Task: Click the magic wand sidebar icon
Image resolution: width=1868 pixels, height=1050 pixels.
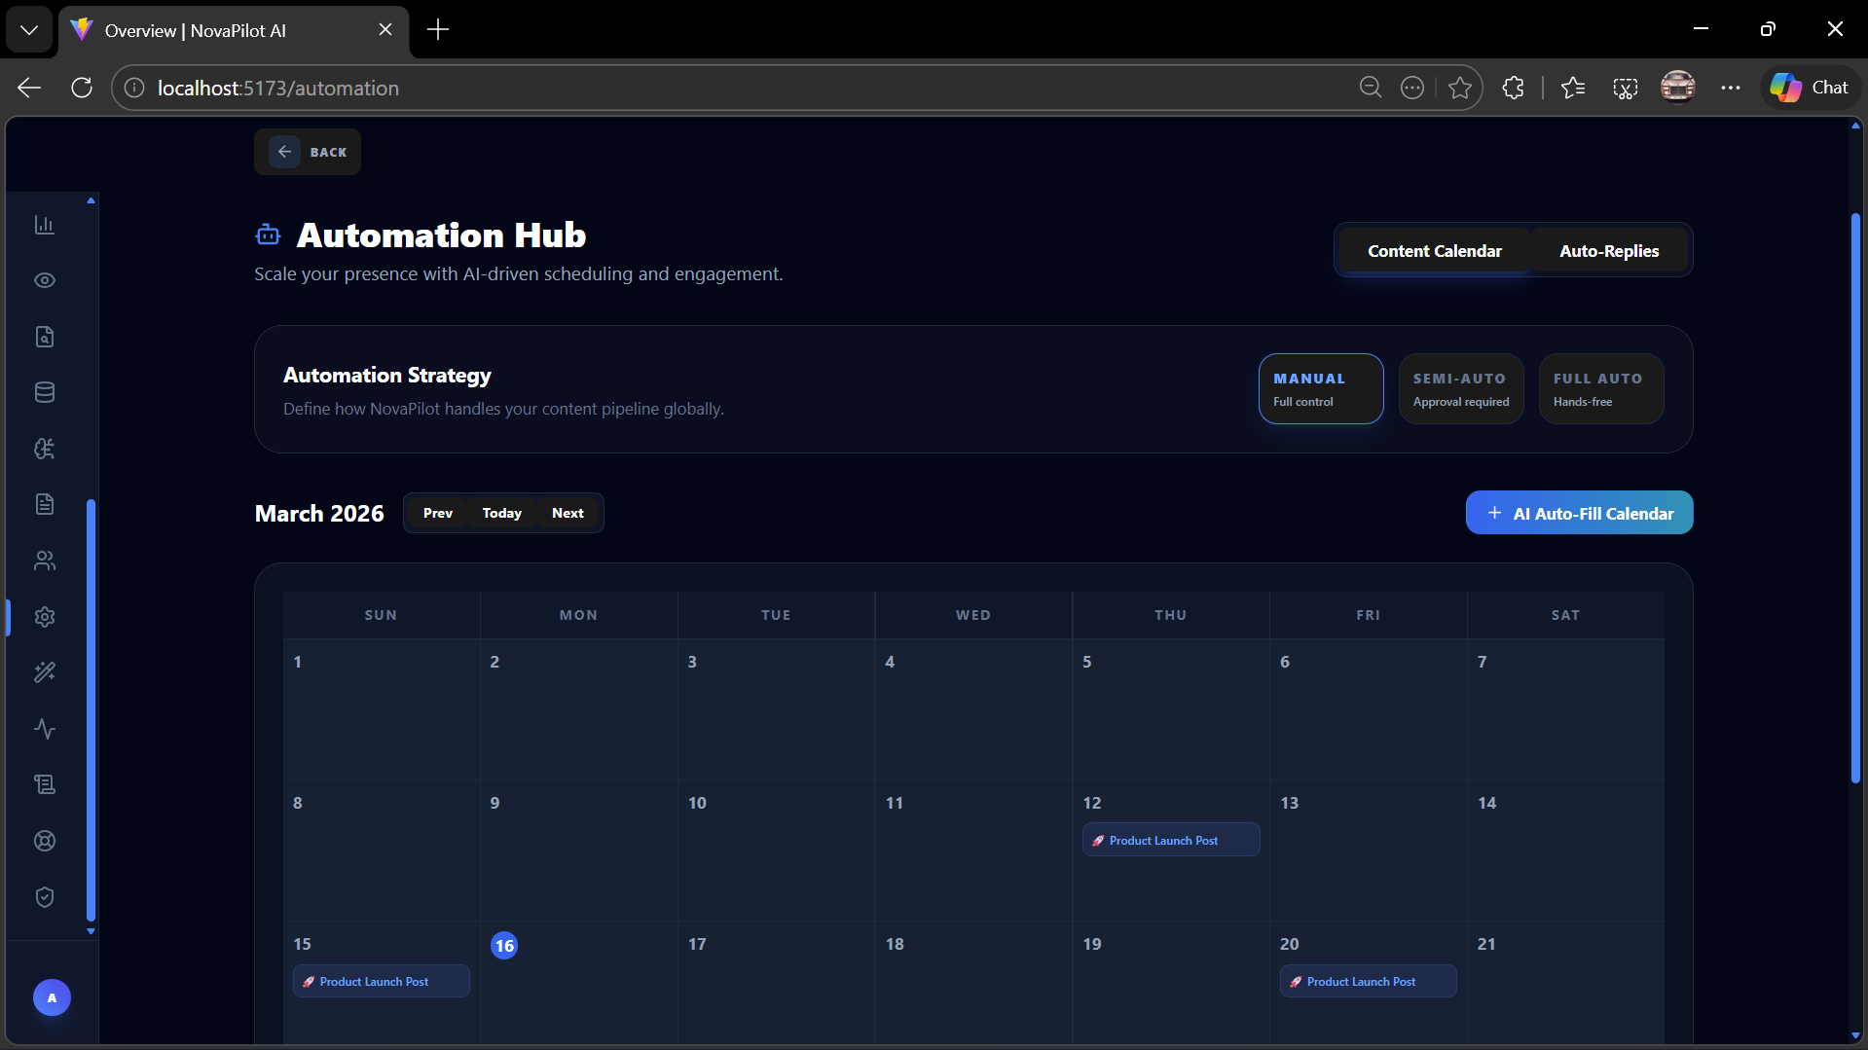Action: [x=45, y=672]
